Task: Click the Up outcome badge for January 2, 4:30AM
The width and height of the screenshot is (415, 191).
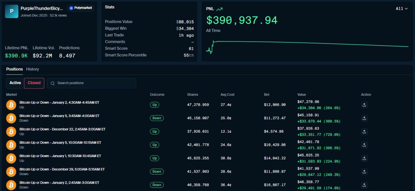Action: pyautogui.click(x=155, y=105)
